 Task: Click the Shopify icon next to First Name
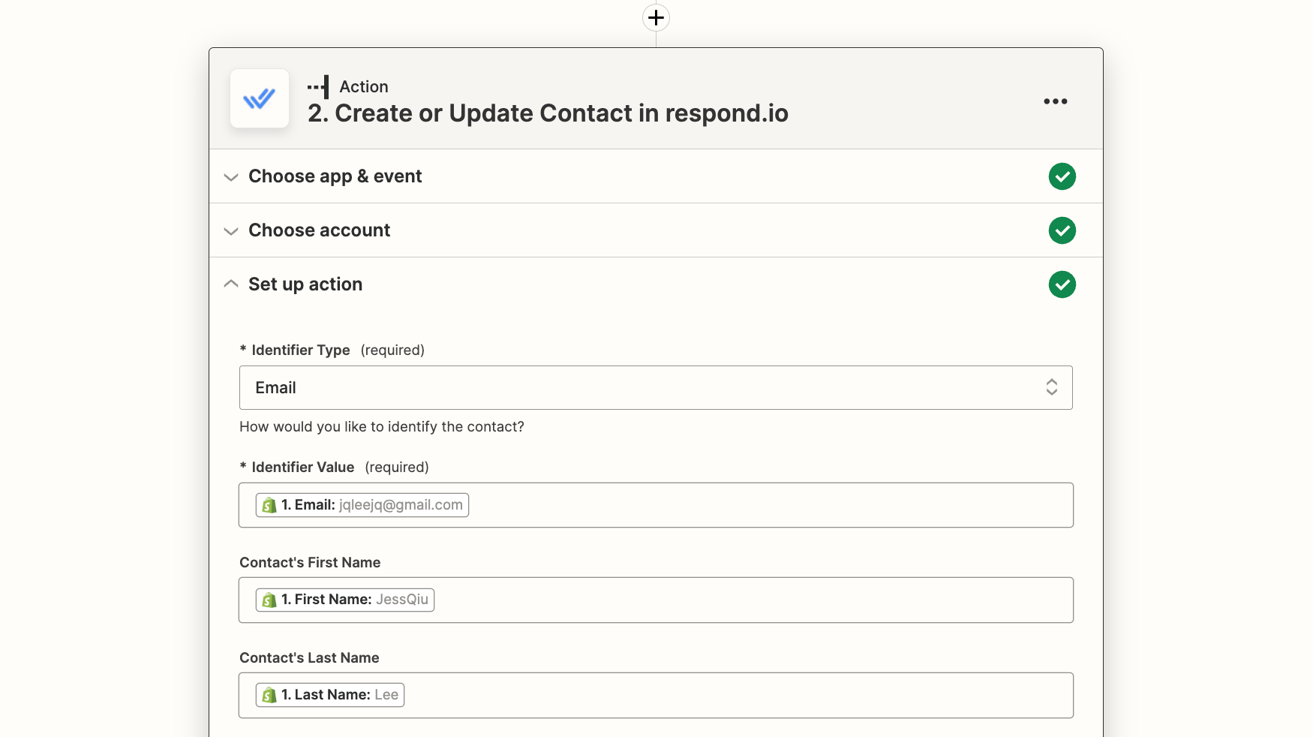[x=269, y=600]
